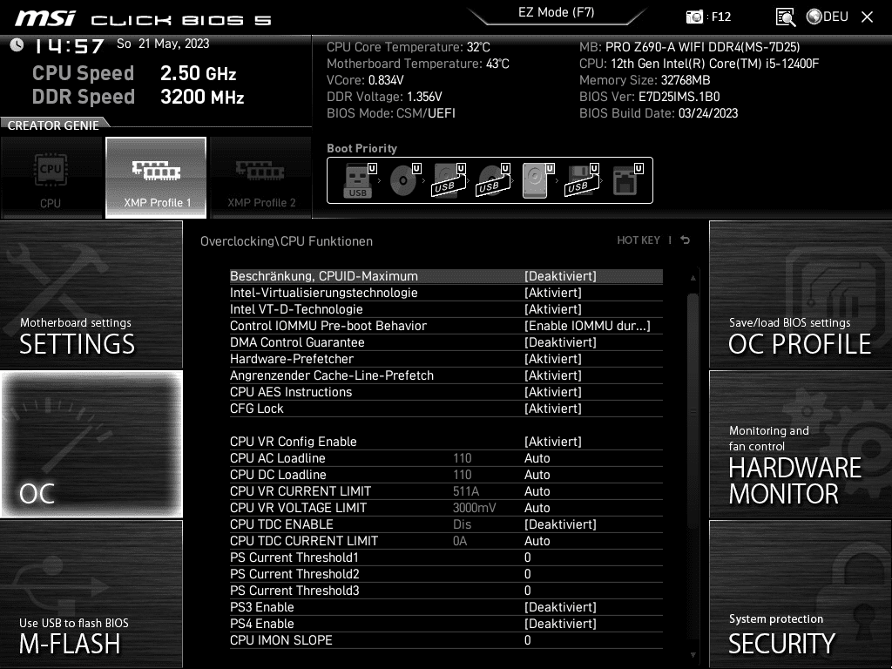Click the scrollbar up arrow
Screen dimensions: 892x669
693,278
